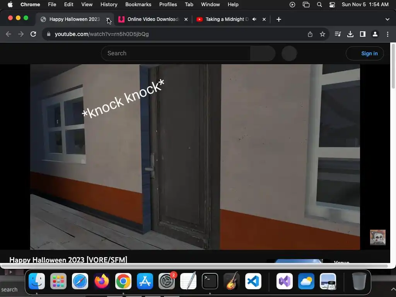
Task: Go back using the browser back arrow
Action: coord(9,34)
